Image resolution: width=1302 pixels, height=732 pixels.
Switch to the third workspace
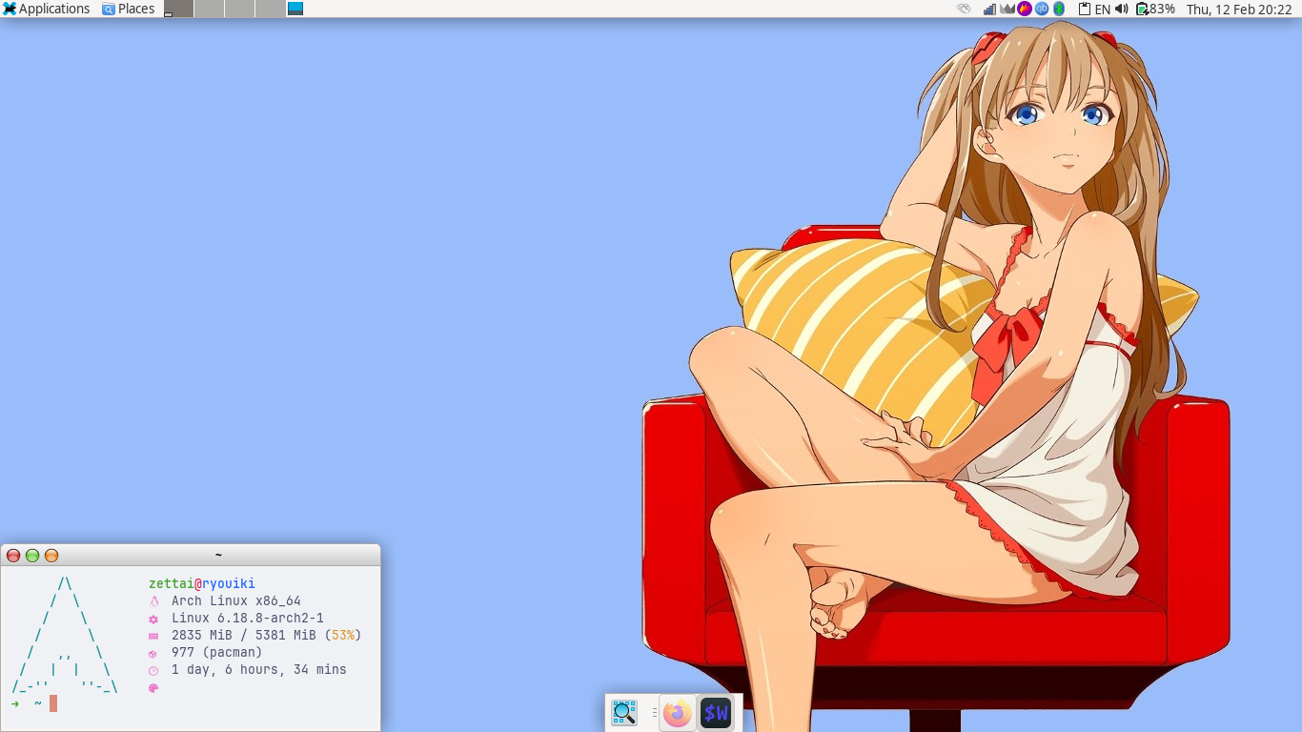pyautogui.click(x=239, y=9)
